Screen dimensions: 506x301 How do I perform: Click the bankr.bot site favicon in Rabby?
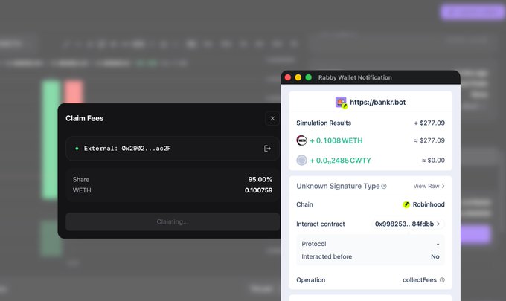pos(341,103)
